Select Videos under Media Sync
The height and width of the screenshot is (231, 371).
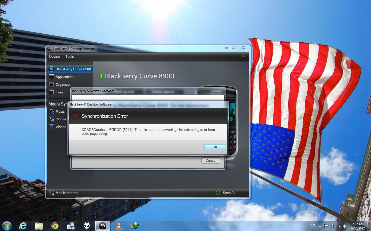point(61,127)
